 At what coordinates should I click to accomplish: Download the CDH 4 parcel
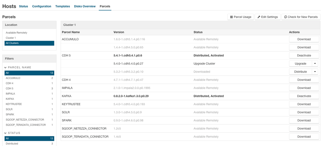click(304, 80)
